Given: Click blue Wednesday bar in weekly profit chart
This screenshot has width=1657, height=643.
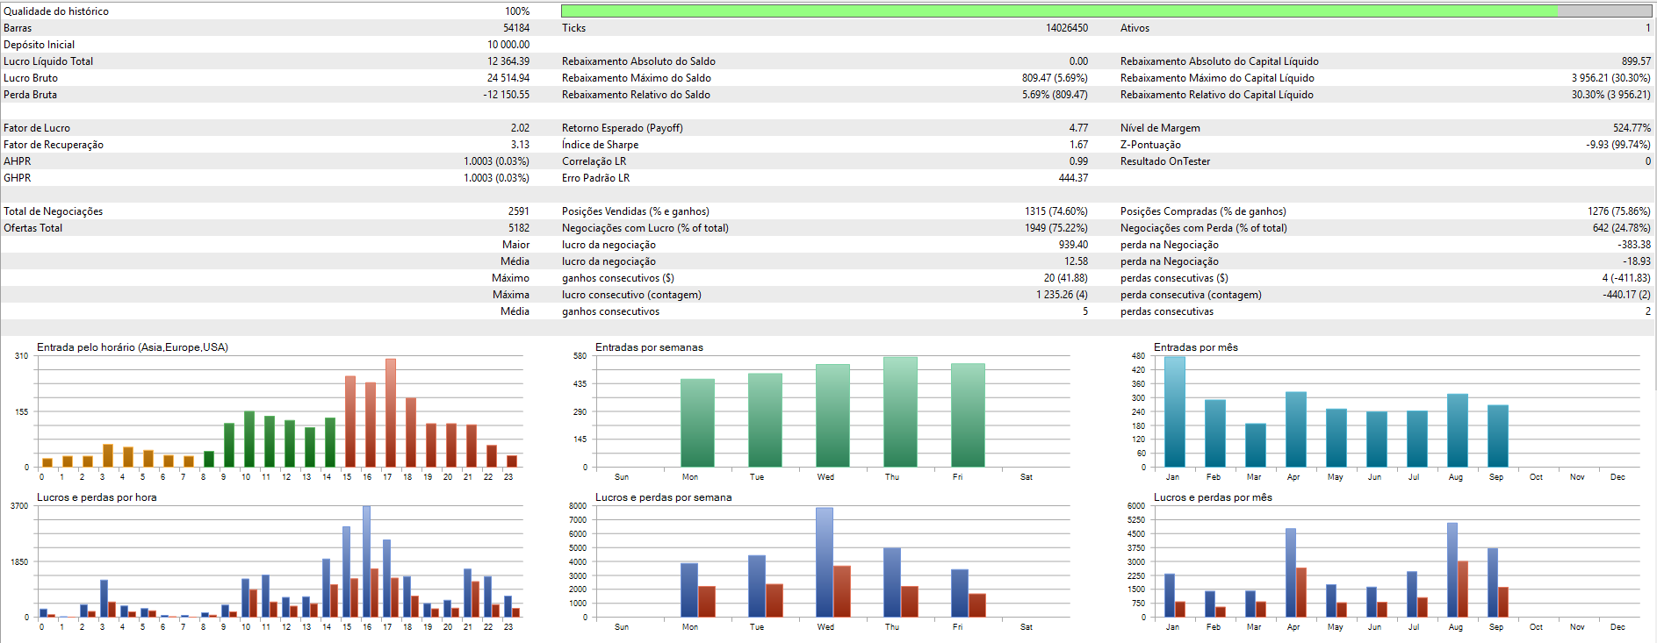Looking at the screenshot, I should click(824, 561).
